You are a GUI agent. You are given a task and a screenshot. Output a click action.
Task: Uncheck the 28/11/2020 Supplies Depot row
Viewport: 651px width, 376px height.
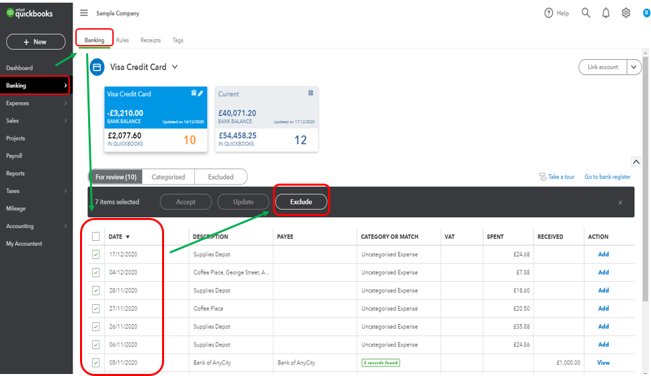pos(96,291)
